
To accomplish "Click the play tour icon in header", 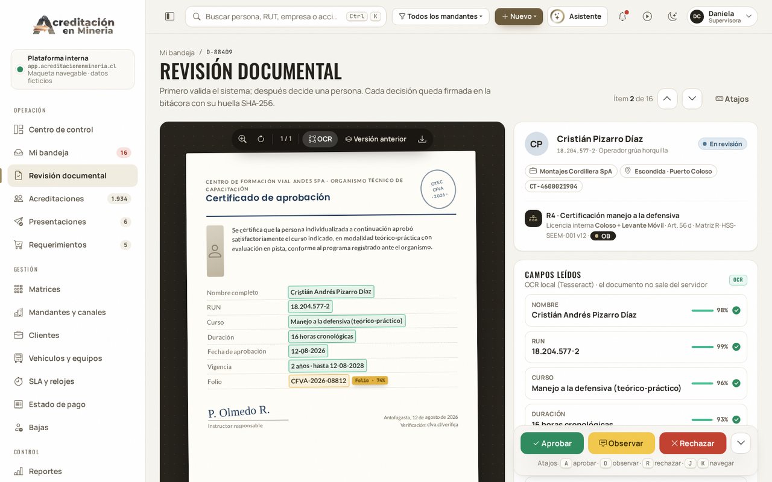I will click(647, 16).
